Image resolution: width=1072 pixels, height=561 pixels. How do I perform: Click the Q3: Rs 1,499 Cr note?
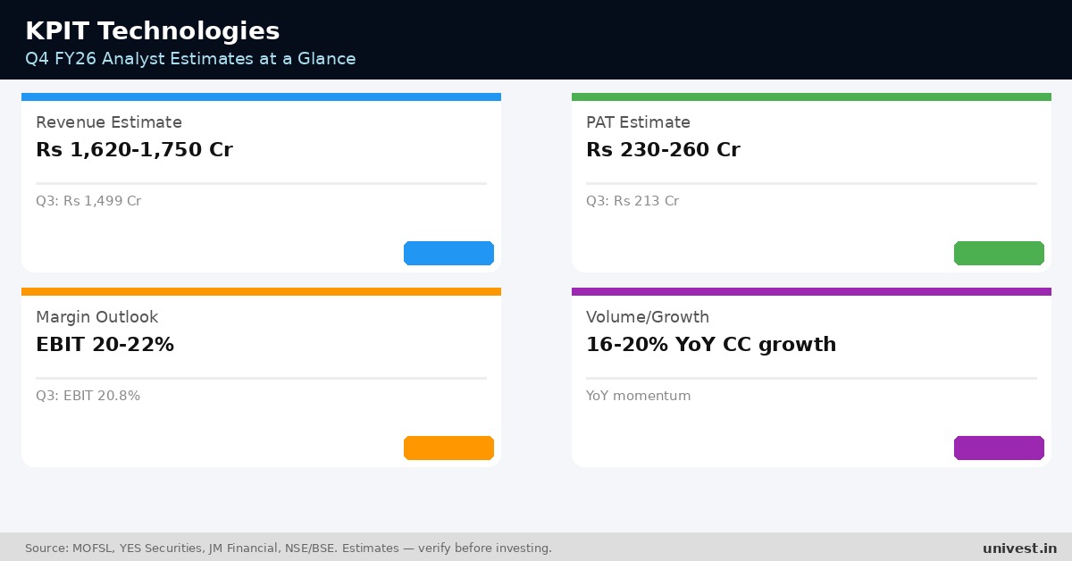[88, 201]
